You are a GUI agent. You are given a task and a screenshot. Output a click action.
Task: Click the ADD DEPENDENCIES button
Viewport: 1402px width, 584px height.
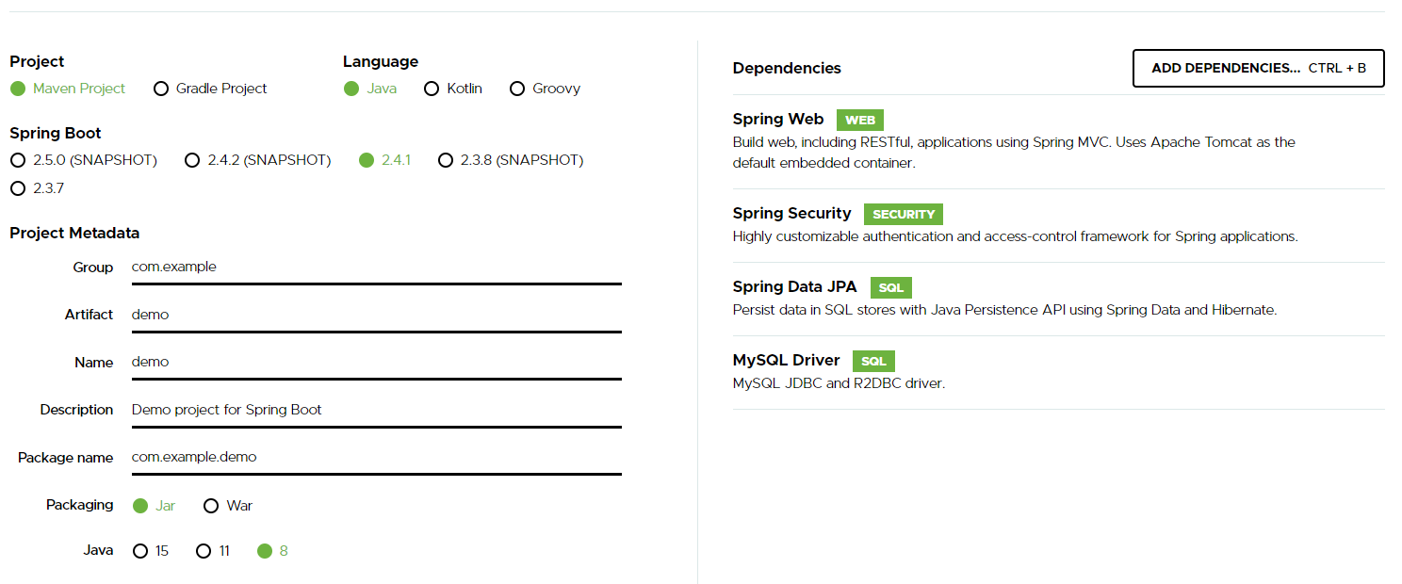point(1258,69)
